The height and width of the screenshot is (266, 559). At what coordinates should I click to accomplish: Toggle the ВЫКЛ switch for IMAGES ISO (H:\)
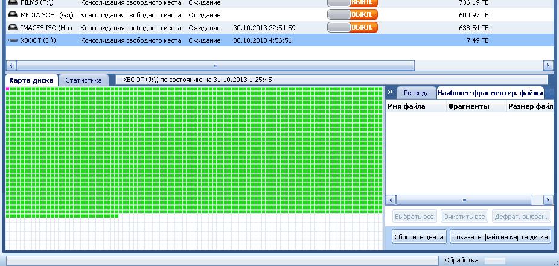coord(352,27)
